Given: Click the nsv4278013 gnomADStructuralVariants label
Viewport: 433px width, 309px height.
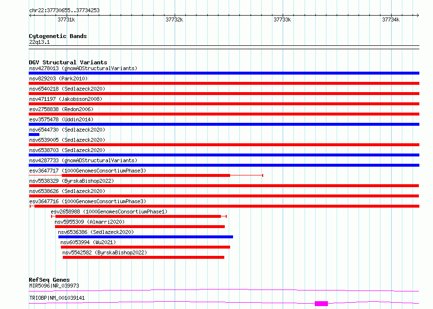Looking at the screenshot, I should pyautogui.click(x=83, y=68).
